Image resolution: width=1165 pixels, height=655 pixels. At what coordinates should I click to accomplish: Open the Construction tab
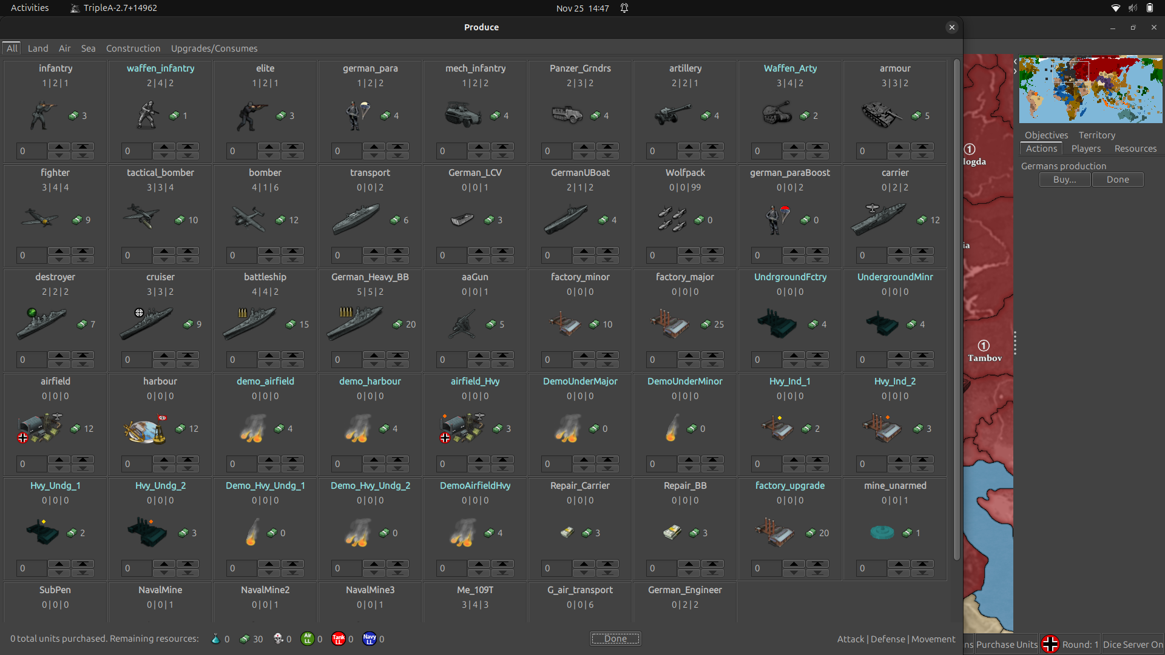click(133, 49)
